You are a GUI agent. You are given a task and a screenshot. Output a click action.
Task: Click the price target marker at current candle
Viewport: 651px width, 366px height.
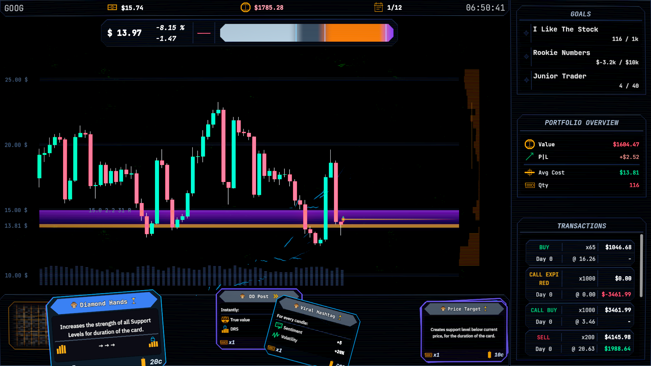pos(343,219)
